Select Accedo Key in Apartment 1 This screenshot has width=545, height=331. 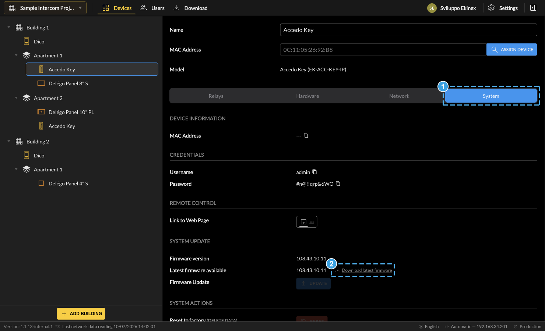92,69
